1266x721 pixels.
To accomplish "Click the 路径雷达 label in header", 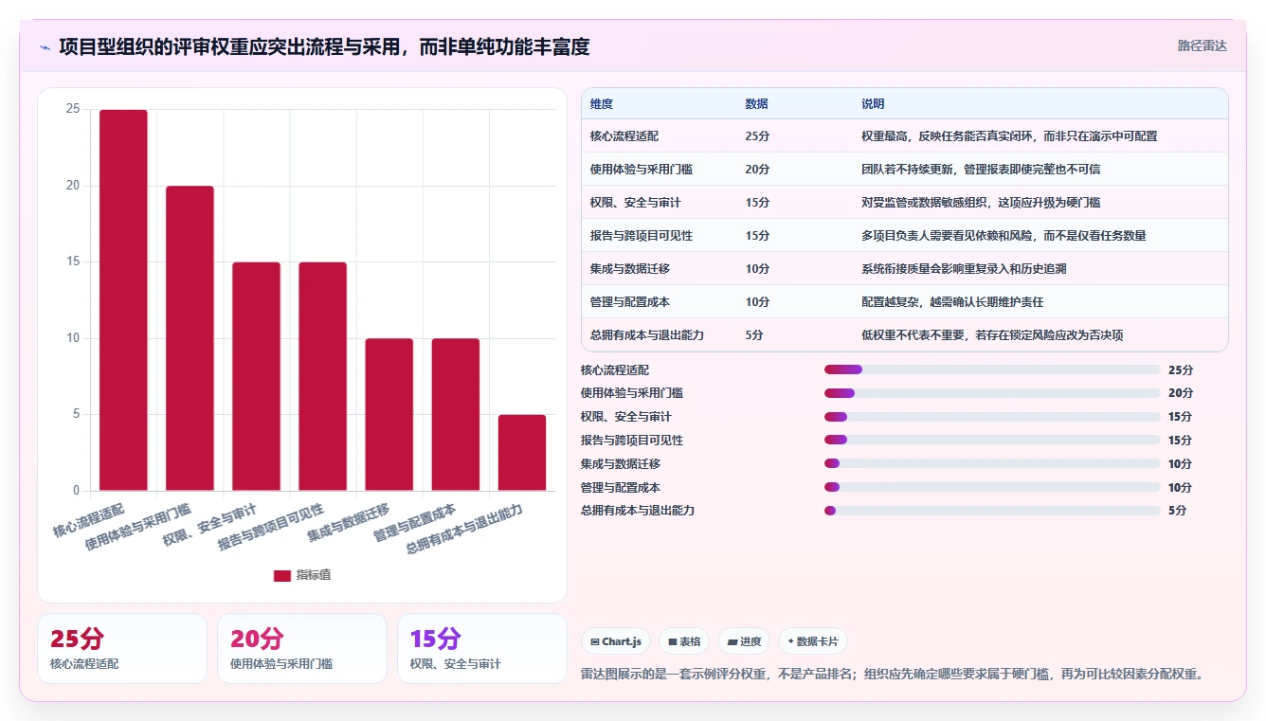I will pos(1203,45).
